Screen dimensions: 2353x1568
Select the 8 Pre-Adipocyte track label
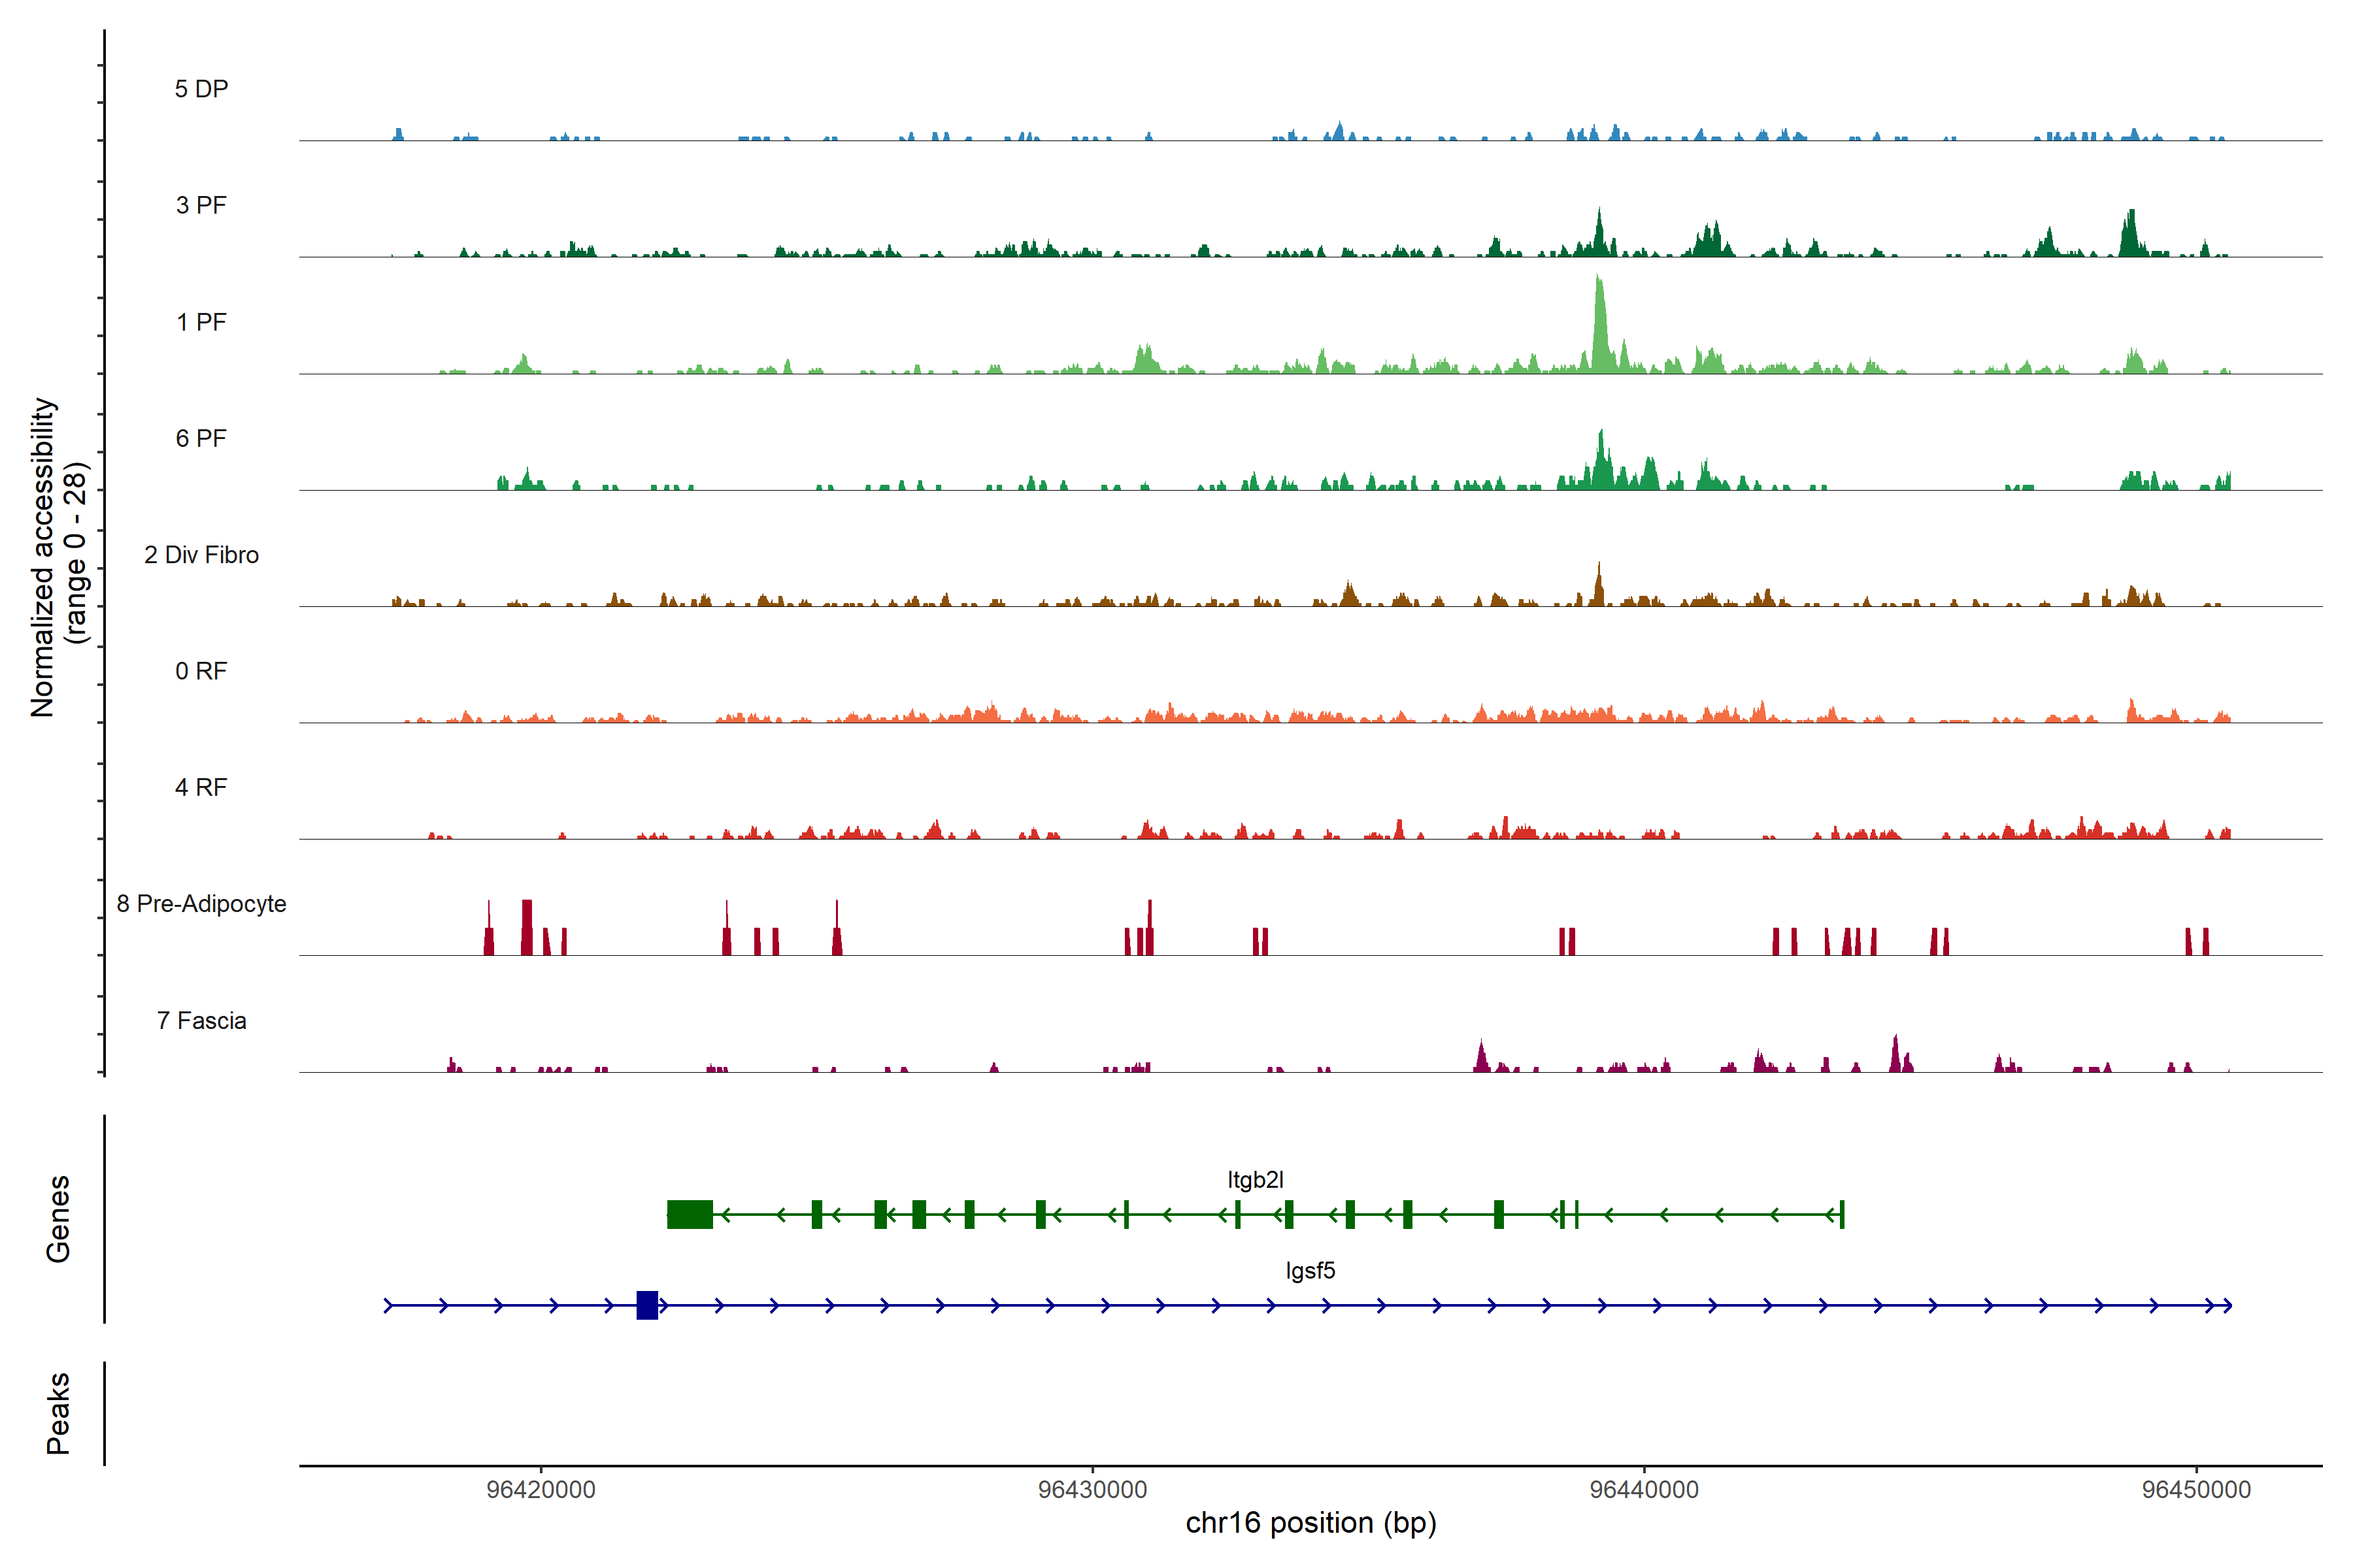coord(201,904)
